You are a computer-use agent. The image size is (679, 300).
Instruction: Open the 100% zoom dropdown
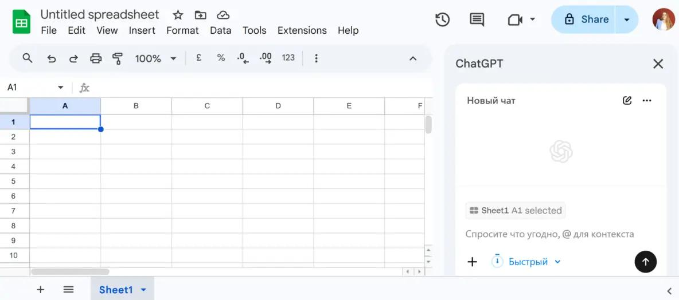155,58
